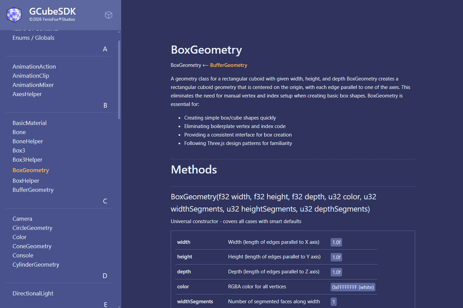Click the 1.0f default value for depth
The height and width of the screenshot is (308, 463).
(336, 272)
